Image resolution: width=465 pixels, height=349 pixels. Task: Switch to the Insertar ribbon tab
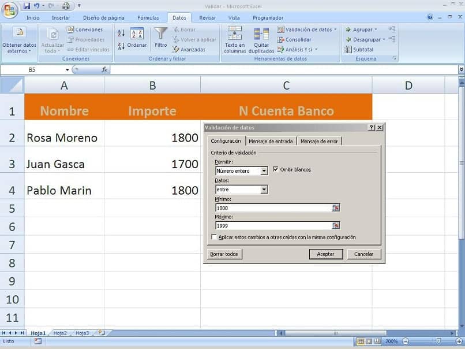pyautogui.click(x=61, y=17)
